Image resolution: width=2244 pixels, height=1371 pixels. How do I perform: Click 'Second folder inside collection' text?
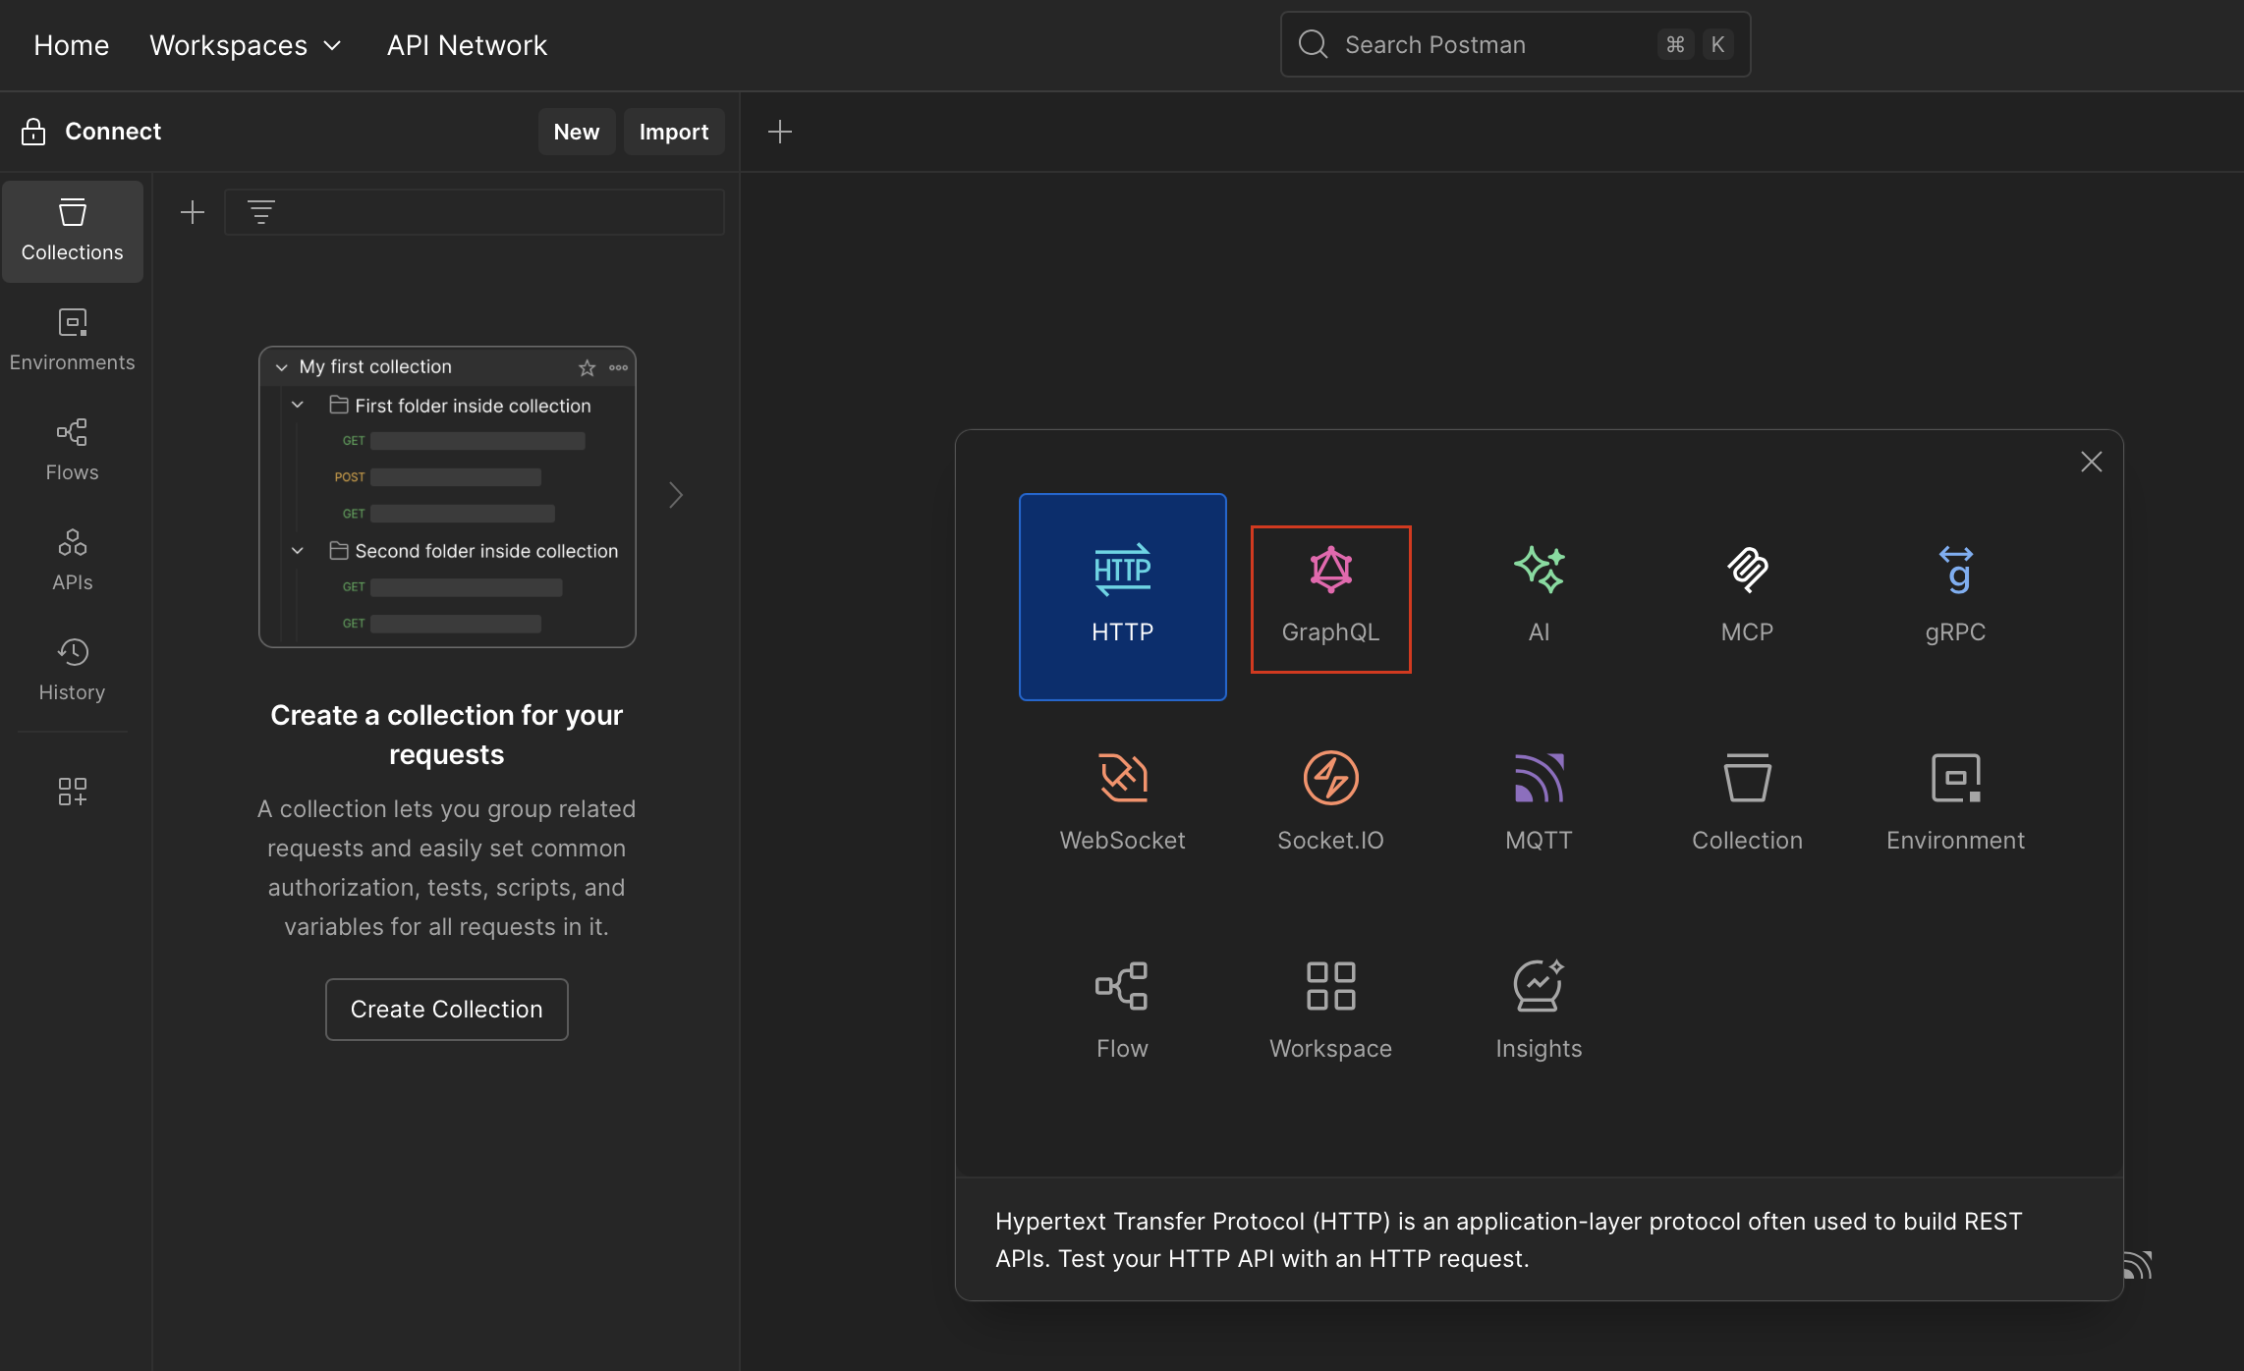point(486,551)
